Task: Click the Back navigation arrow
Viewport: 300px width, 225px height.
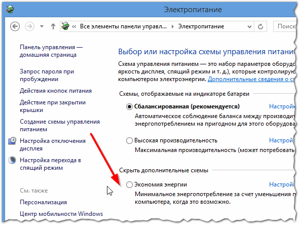Action: tap(15, 26)
